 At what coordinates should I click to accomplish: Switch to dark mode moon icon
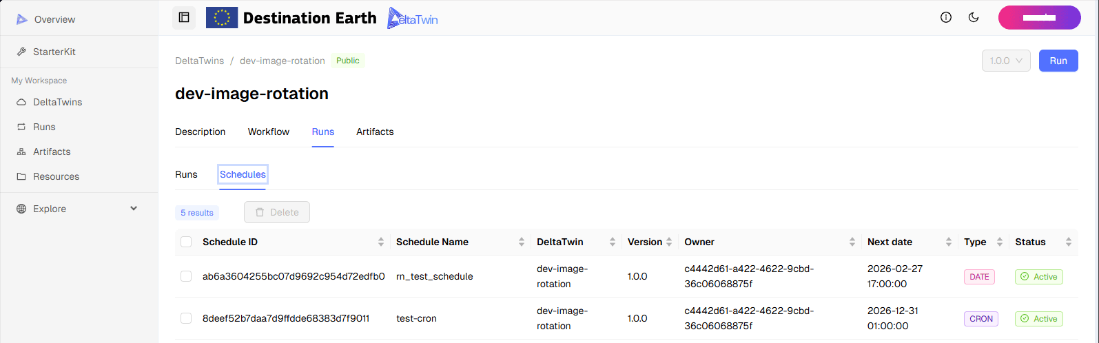point(974,18)
